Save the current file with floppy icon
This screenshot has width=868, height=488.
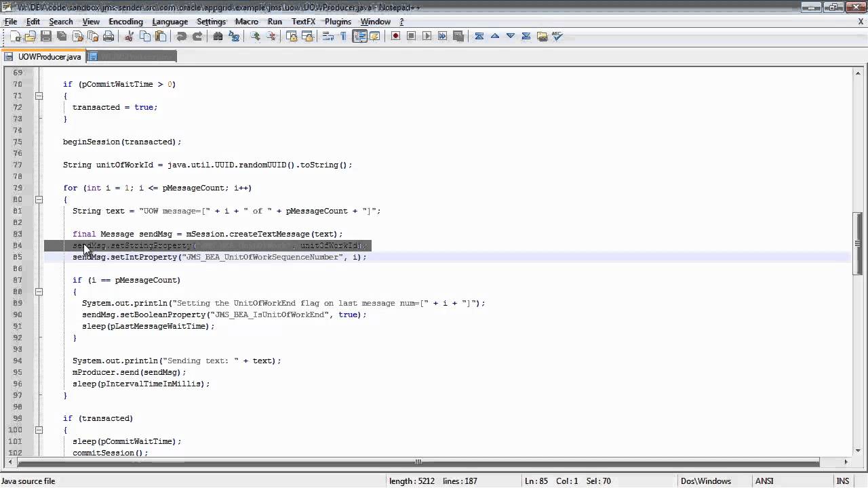(x=46, y=36)
